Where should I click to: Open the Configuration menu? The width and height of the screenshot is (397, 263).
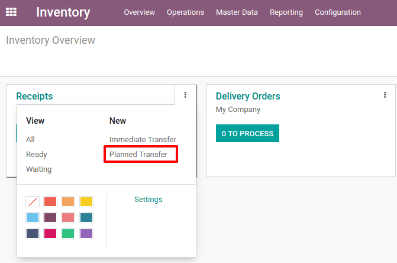pyautogui.click(x=337, y=12)
